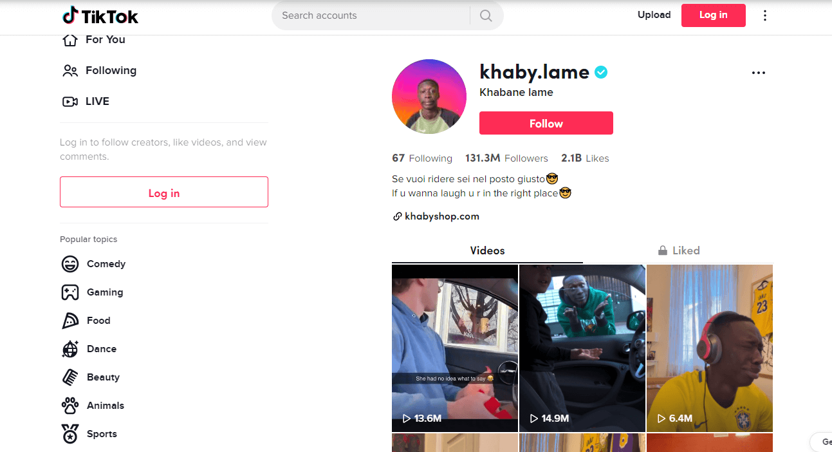The height and width of the screenshot is (452, 832).
Task: Open LIVE camera icon
Action: pyautogui.click(x=70, y=102)
